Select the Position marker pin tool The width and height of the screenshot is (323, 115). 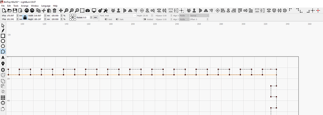pyautogui.click(x=3, y=63)
